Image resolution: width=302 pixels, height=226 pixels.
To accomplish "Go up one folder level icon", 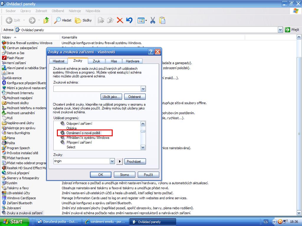I will [x=46, y=20].
